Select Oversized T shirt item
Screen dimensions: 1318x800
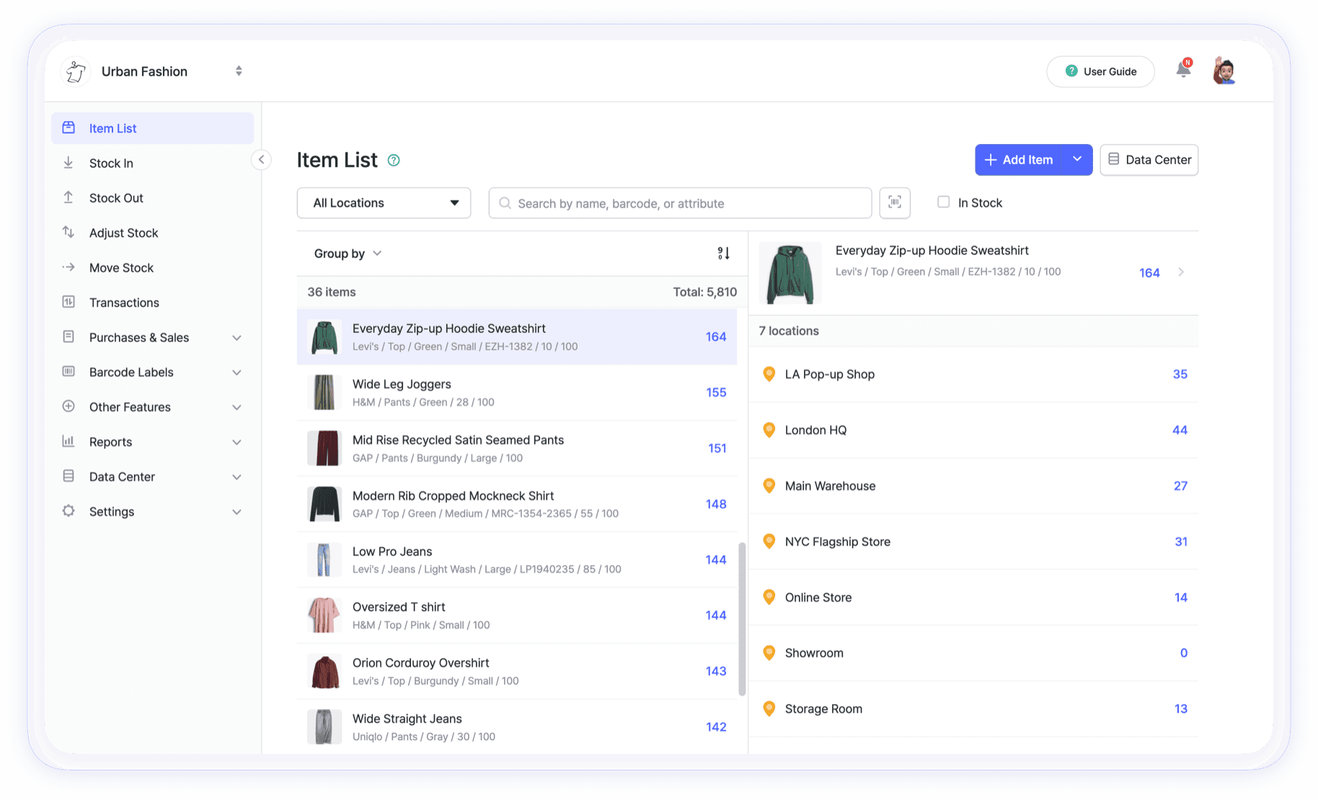[x=517, y=615]
